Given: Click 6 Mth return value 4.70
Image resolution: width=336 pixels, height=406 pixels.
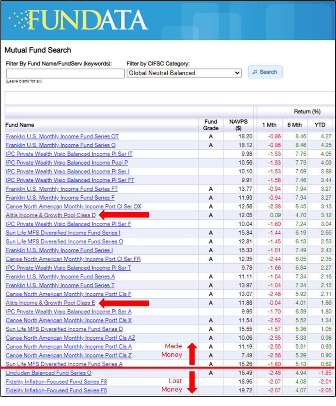Looking at the screenshot, I should tap(301, 215).
